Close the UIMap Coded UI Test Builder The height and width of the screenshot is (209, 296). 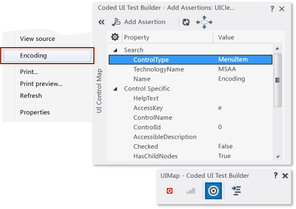pyautogui.click(x=285, y=175)
